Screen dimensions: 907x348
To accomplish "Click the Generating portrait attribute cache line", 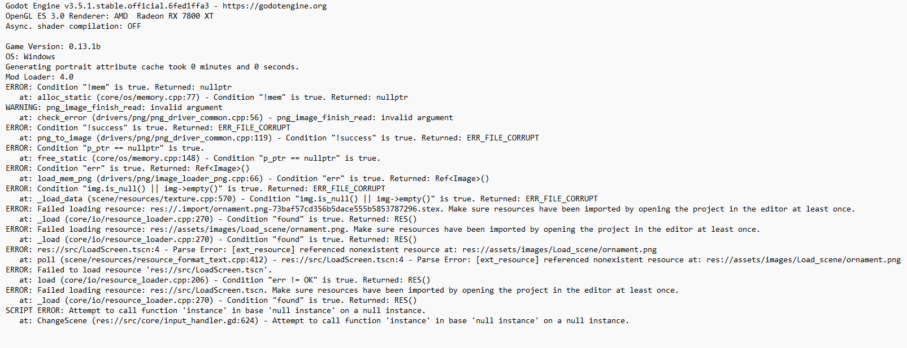I will 153,67.
